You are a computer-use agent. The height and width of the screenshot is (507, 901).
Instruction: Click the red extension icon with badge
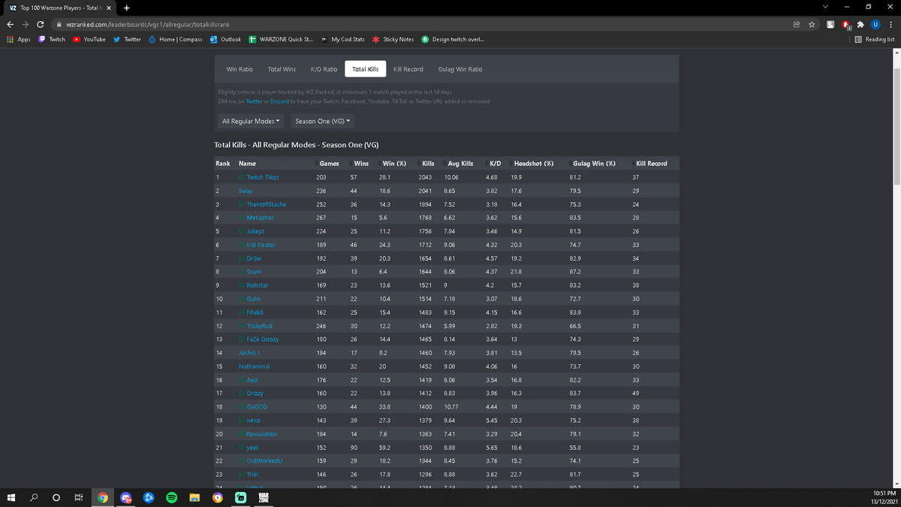tap(846, 24)
